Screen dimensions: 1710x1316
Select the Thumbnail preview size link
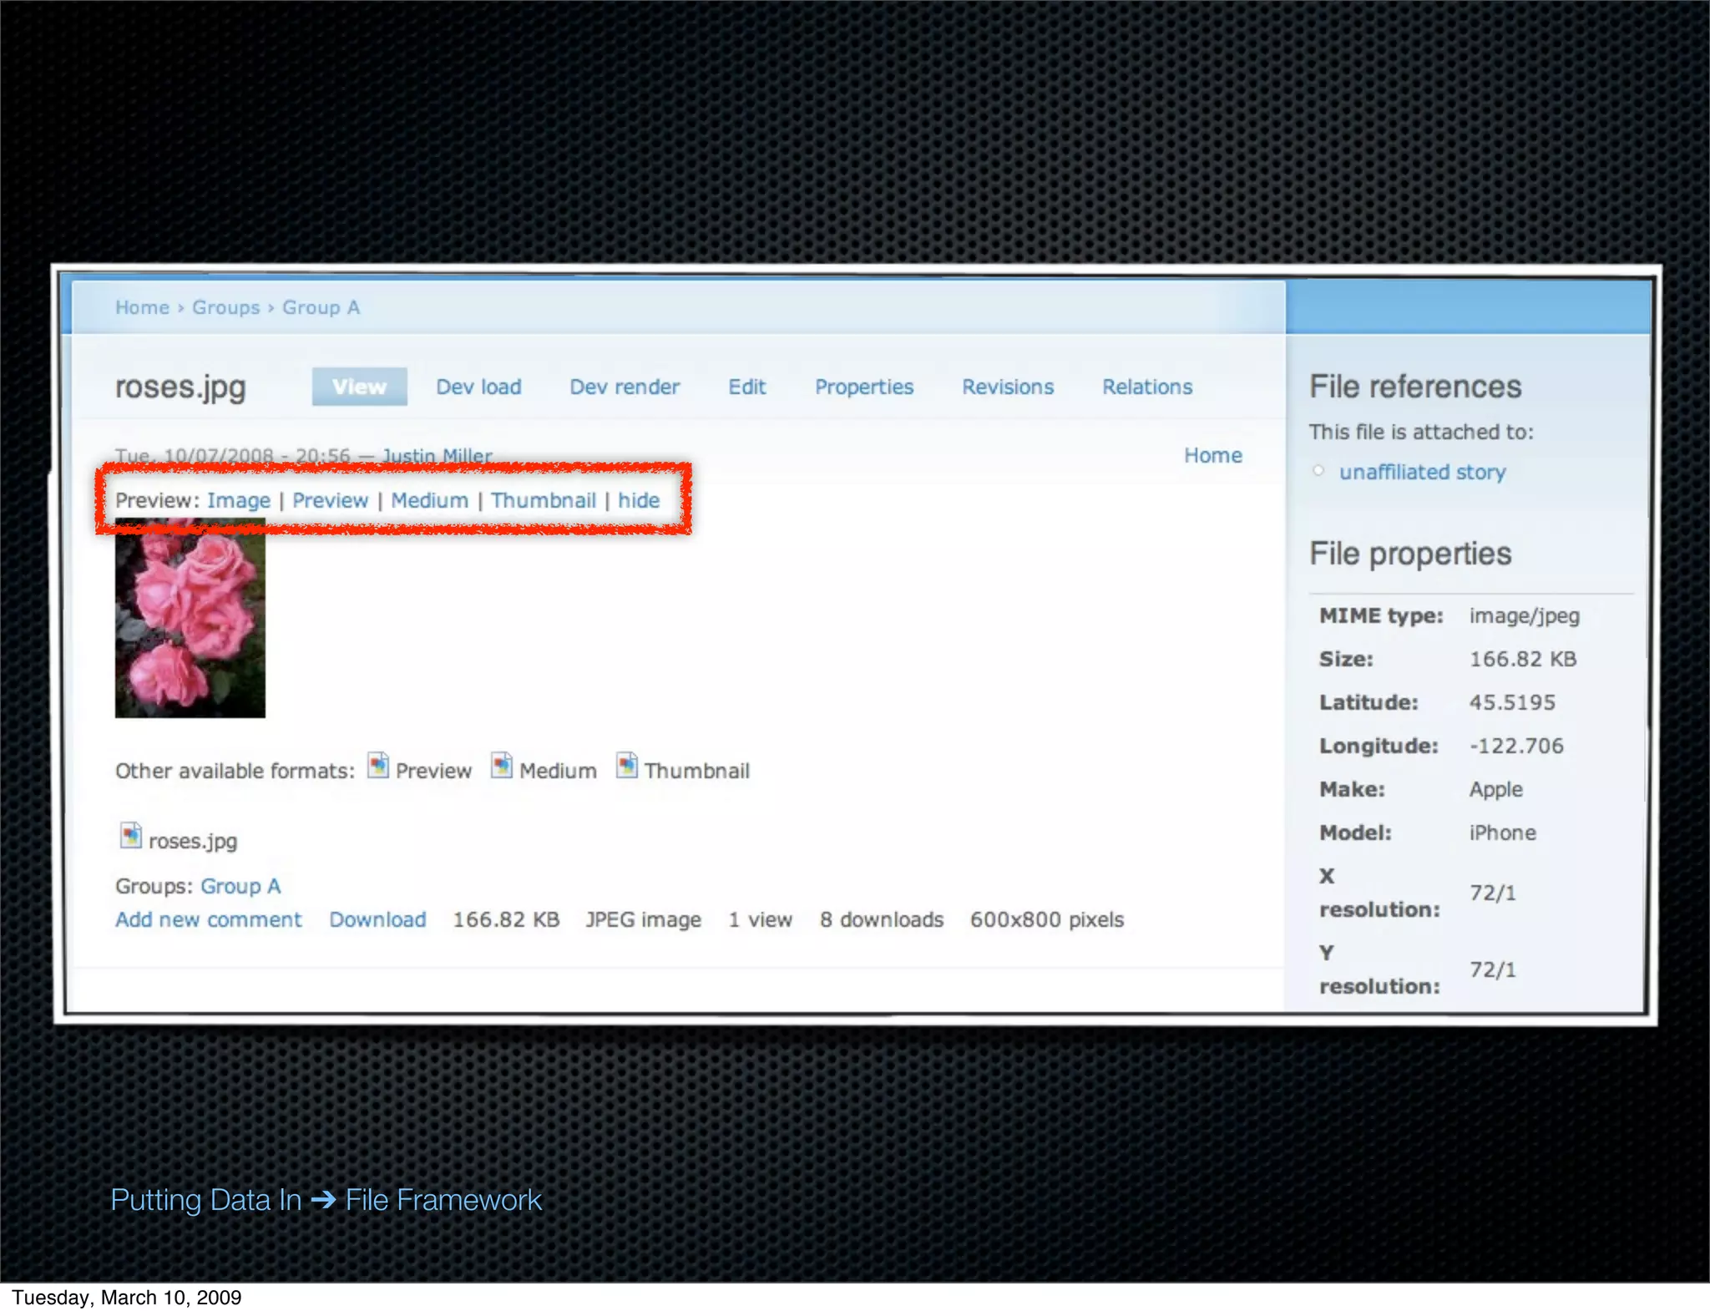544,500
